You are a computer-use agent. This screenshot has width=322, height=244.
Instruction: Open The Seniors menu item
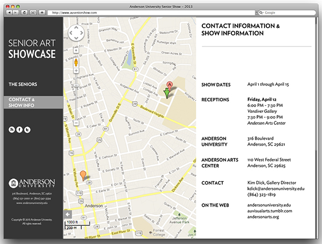(x=23, y=84)
